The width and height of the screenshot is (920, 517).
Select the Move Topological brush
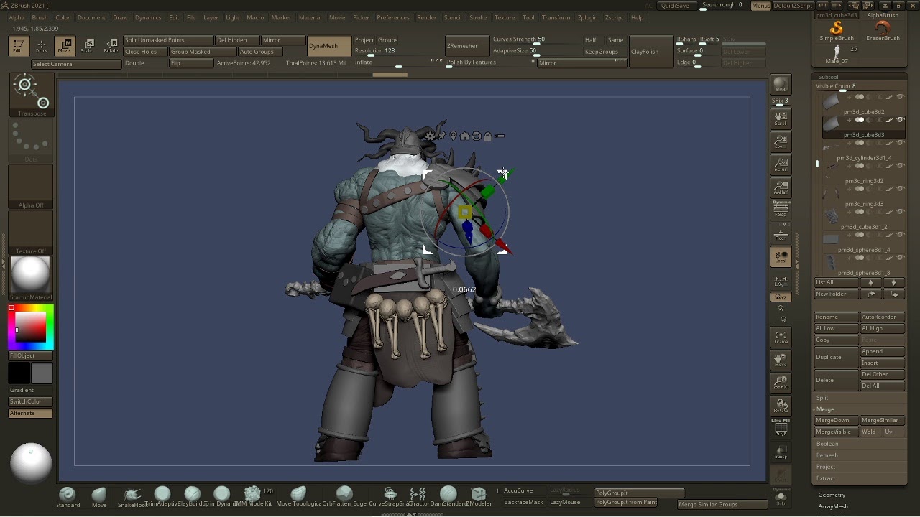tap(298, 496)
